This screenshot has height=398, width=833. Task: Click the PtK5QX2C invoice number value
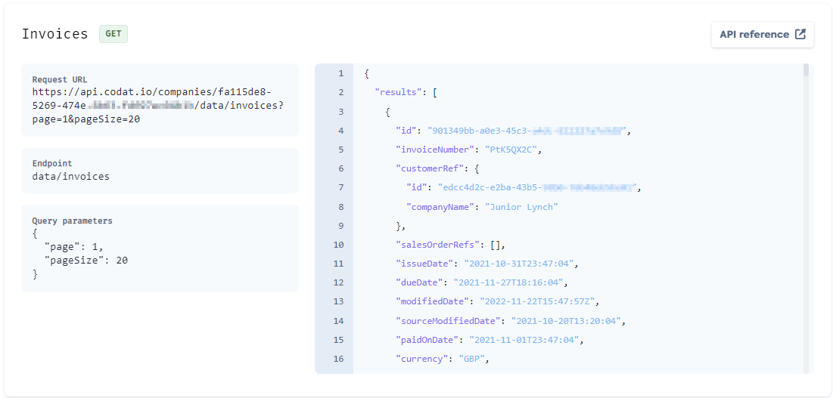click(x=510, y=150)
